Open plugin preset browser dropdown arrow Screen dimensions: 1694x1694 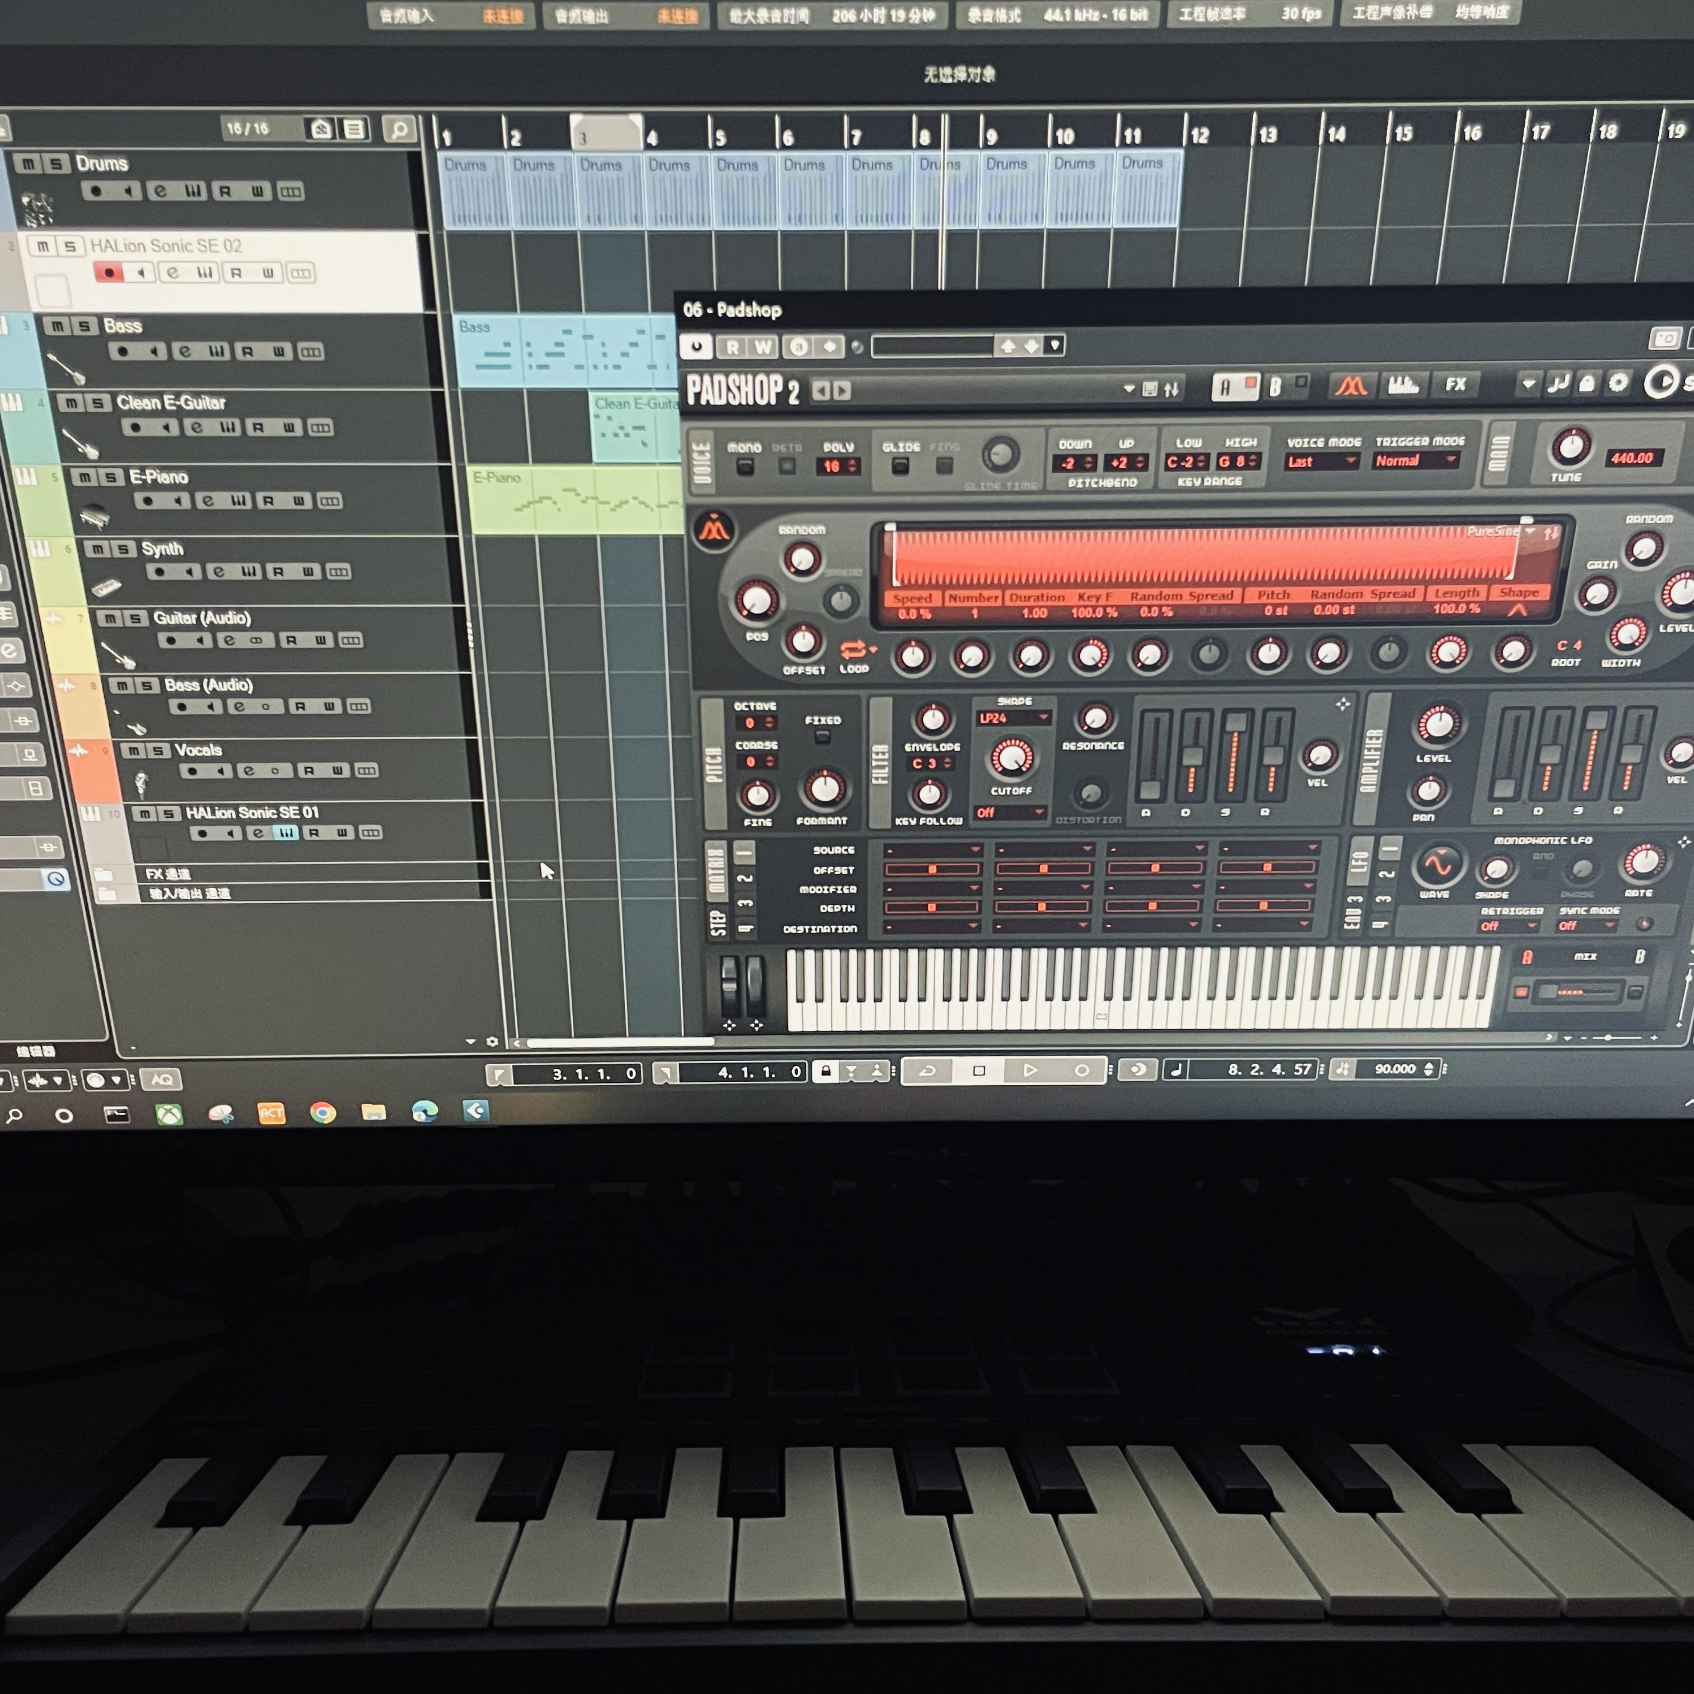(1055, 345)
